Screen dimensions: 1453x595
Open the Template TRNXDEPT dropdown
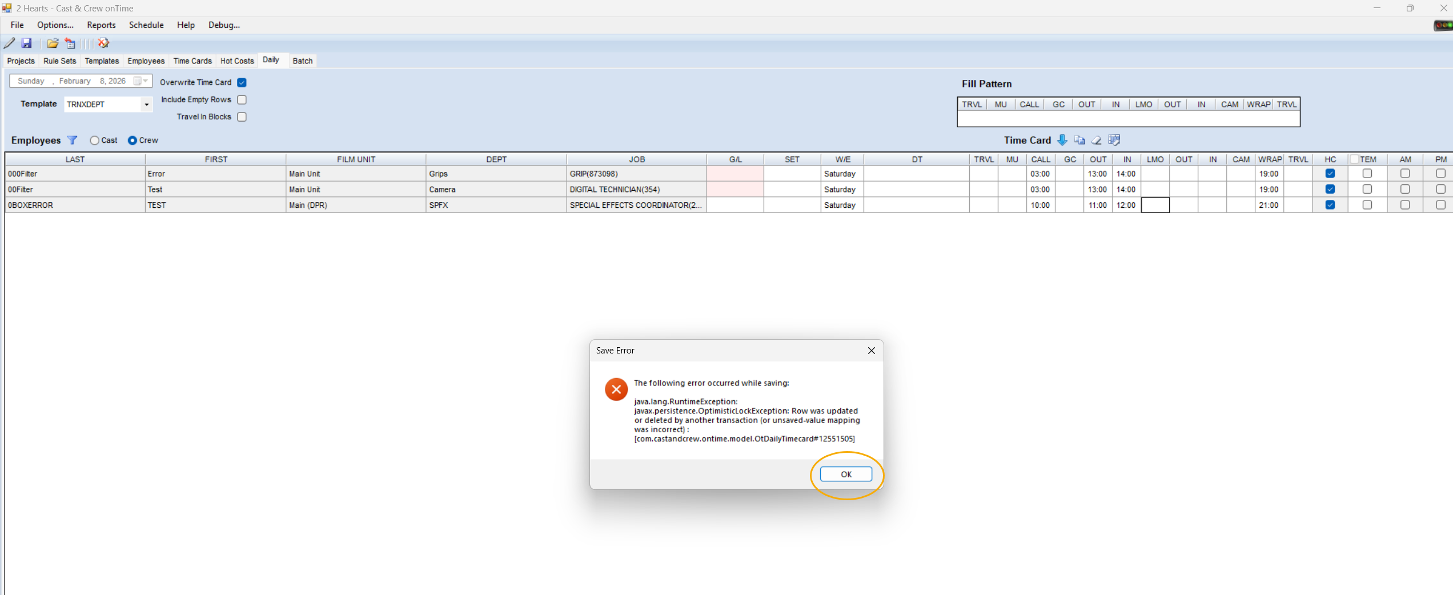[146, 104]
